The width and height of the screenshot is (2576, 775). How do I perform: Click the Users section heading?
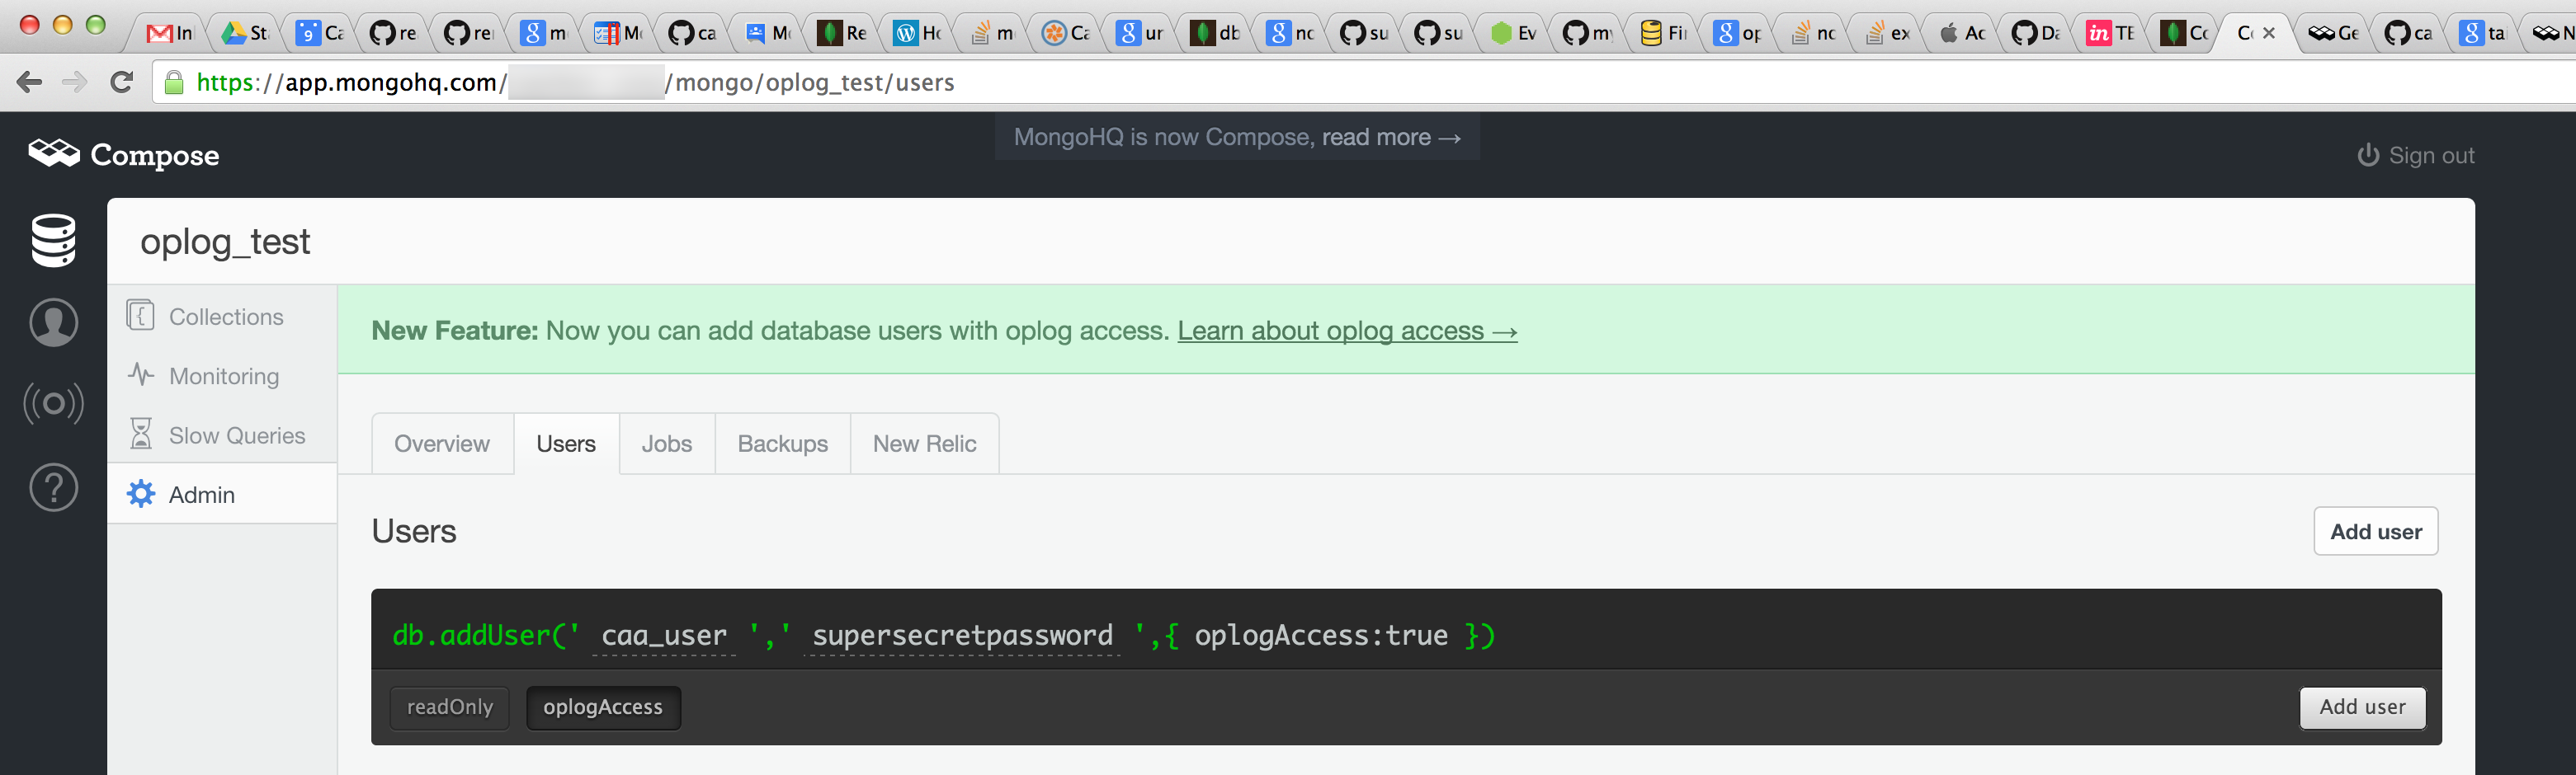pos(414,531)
